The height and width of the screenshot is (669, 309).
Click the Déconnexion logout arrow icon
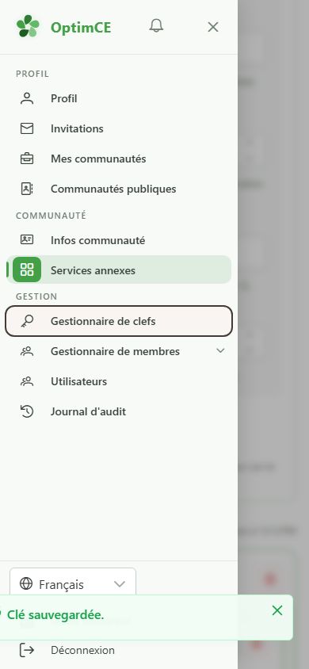pos(27,650)
